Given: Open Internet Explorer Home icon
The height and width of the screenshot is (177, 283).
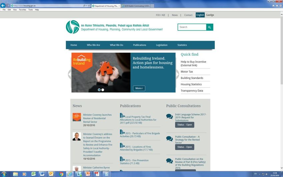Looking at the screenshot, I should pos(273,6).
